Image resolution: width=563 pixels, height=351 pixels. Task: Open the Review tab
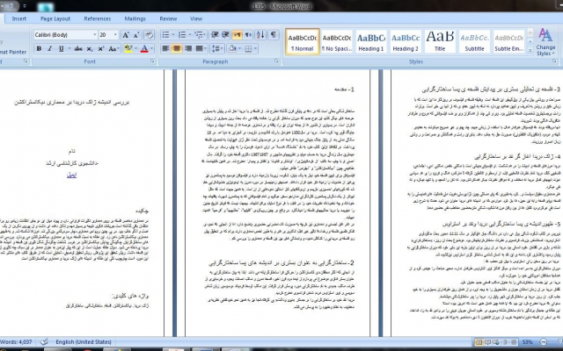[x=168, y=18]
